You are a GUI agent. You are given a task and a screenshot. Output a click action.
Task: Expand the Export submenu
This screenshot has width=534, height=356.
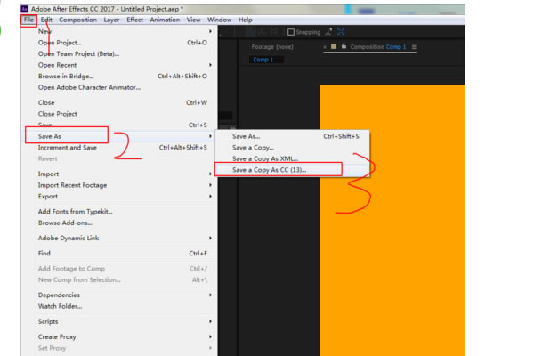(210, 197)
